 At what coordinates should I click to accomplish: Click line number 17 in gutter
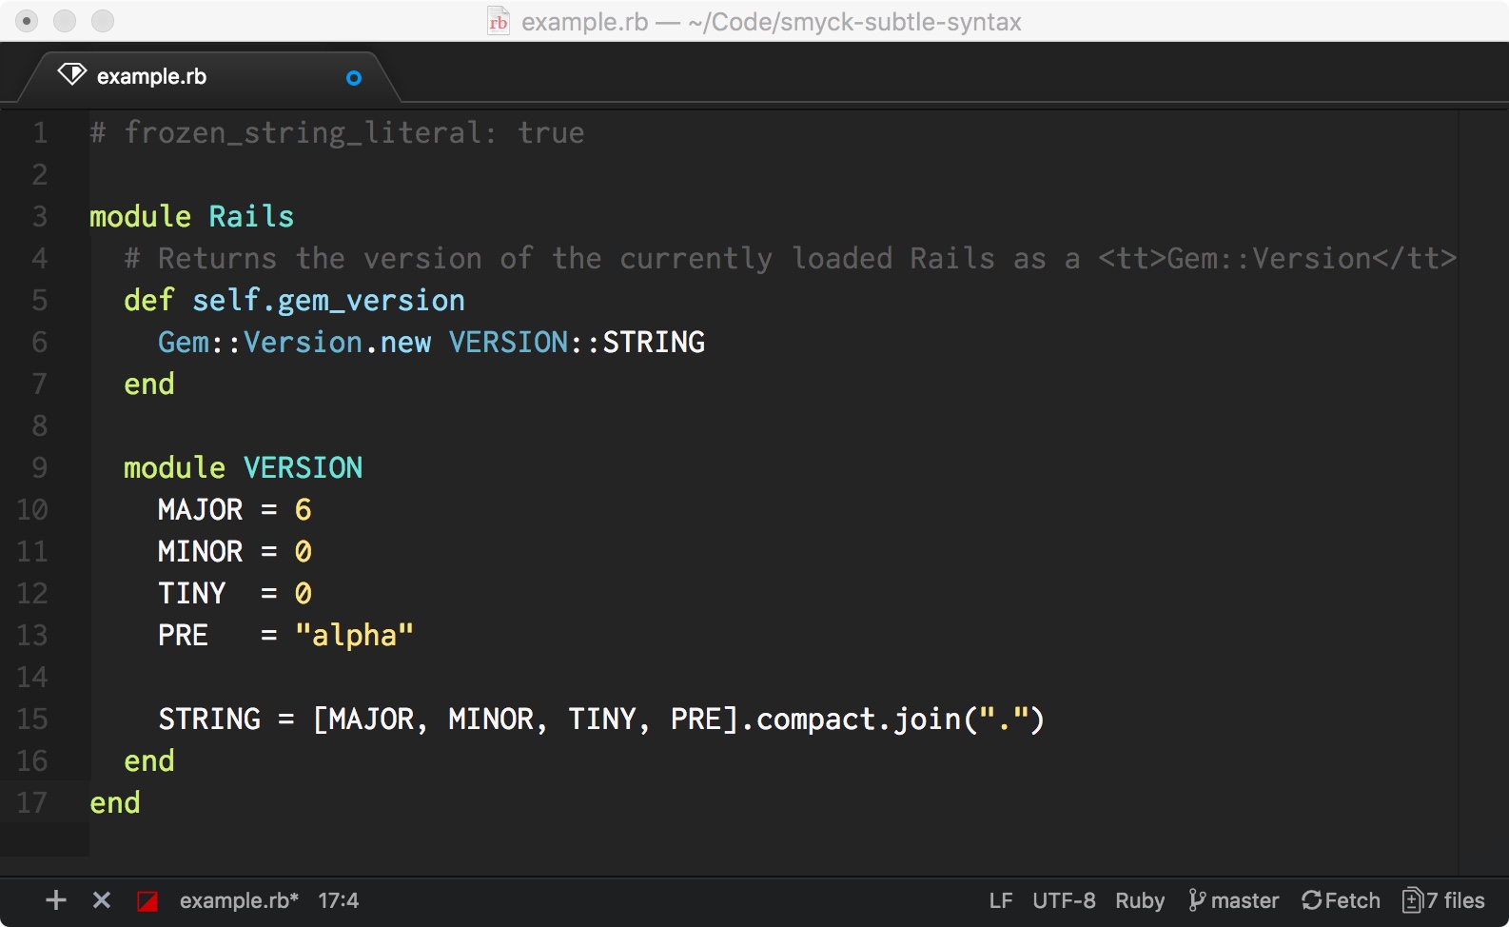(x=31, y=802)
